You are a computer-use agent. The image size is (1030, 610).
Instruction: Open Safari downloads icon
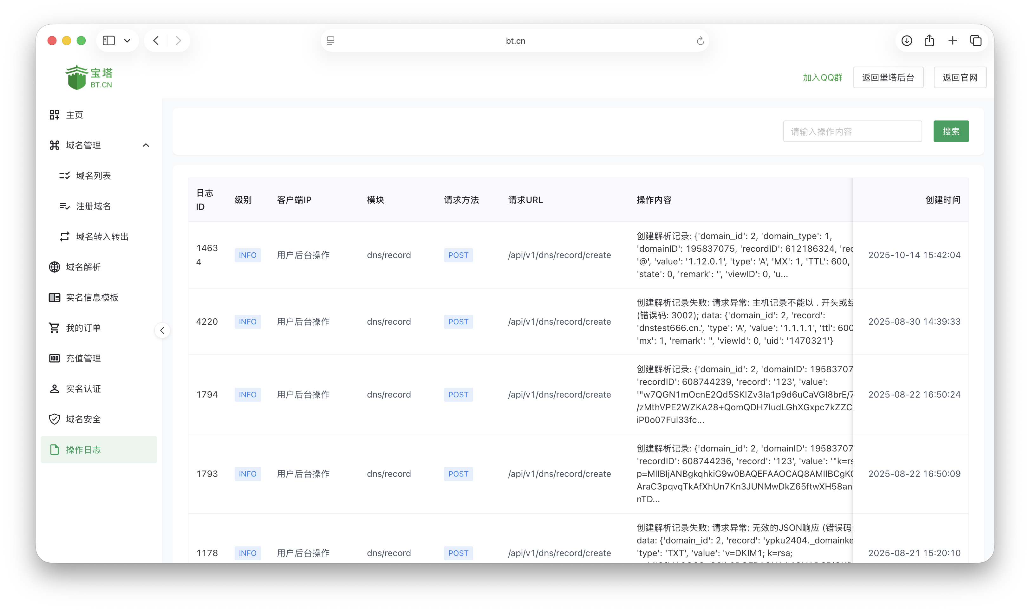tap(907, 41)
